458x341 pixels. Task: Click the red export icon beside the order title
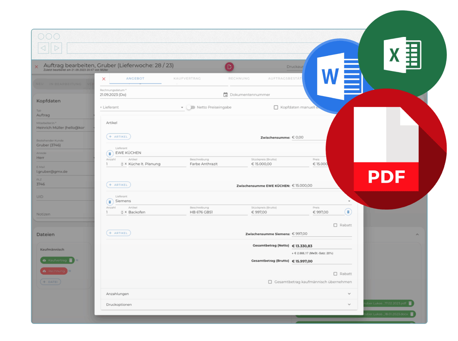click(x=229, y=67)
